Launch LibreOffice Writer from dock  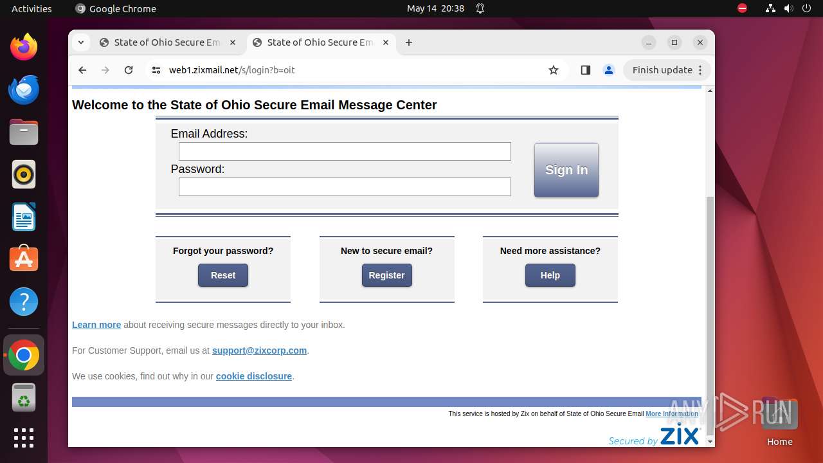point(24,217)
